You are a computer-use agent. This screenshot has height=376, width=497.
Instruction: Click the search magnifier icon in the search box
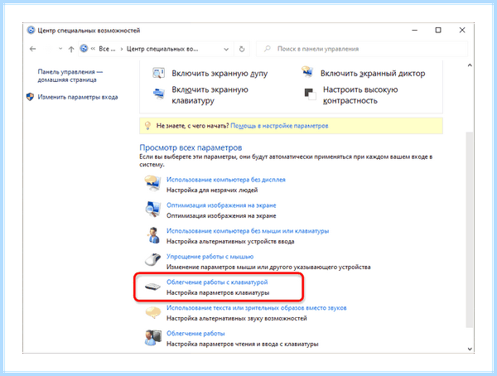(268, 49)
